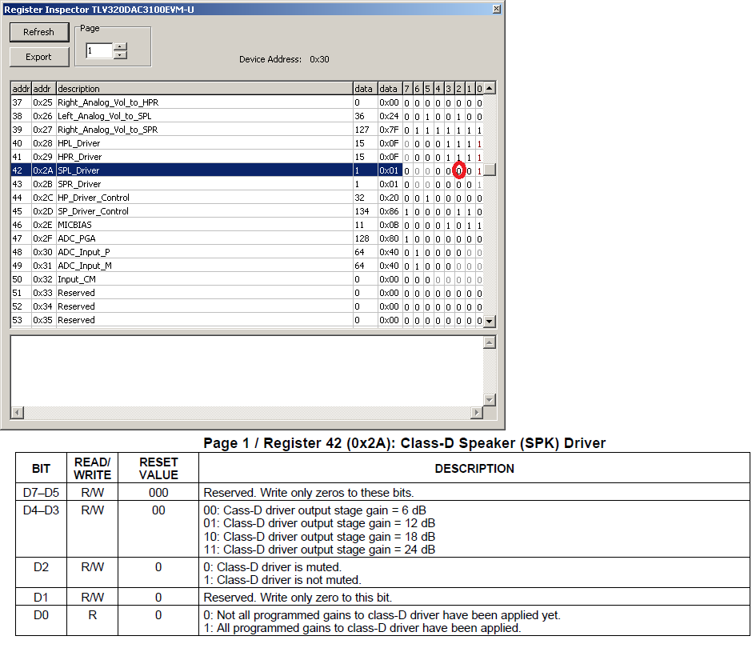The width and height of the screenshot is (756, 652).
Task: Click log pane vertical scroll up arrow
Action: pyautogui.click(x=490, y=343)
